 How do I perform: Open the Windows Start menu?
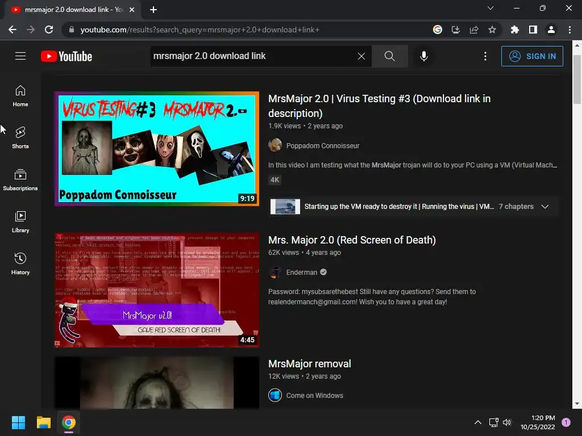(x=18, y=422)
